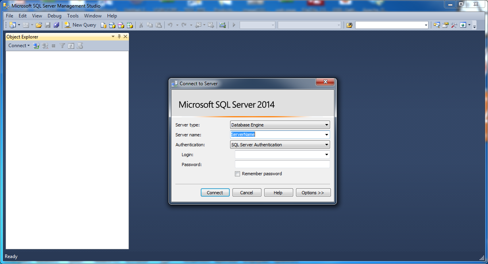Open the Authentication dropdown list
Viewport: 488px width, 264px height.
point(327,145)
